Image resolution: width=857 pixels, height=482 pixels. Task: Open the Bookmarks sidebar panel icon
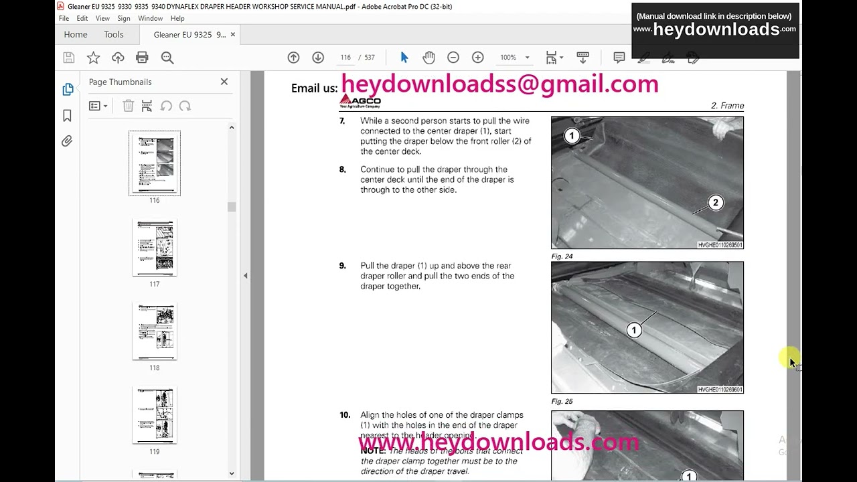click(x=67, y=116)
